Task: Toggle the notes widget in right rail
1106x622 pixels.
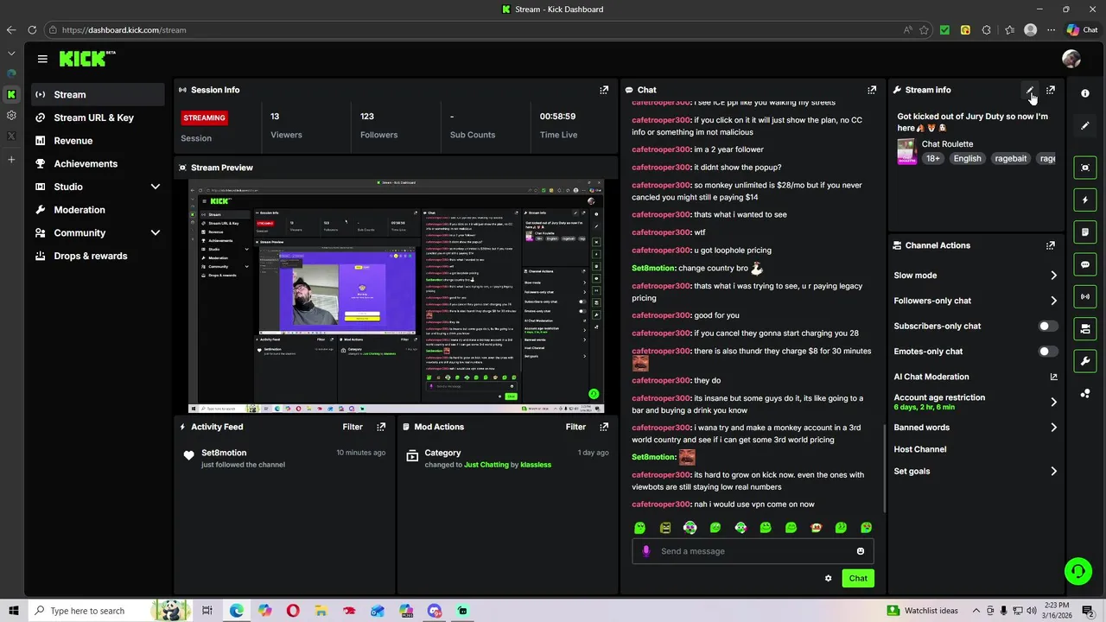Action: (x=1085, y=232)
